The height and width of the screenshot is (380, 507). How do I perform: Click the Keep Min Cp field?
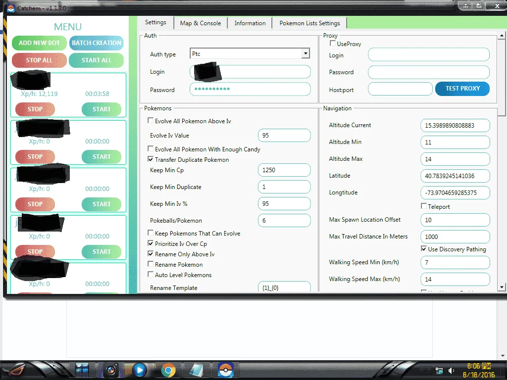coord(284,170)
